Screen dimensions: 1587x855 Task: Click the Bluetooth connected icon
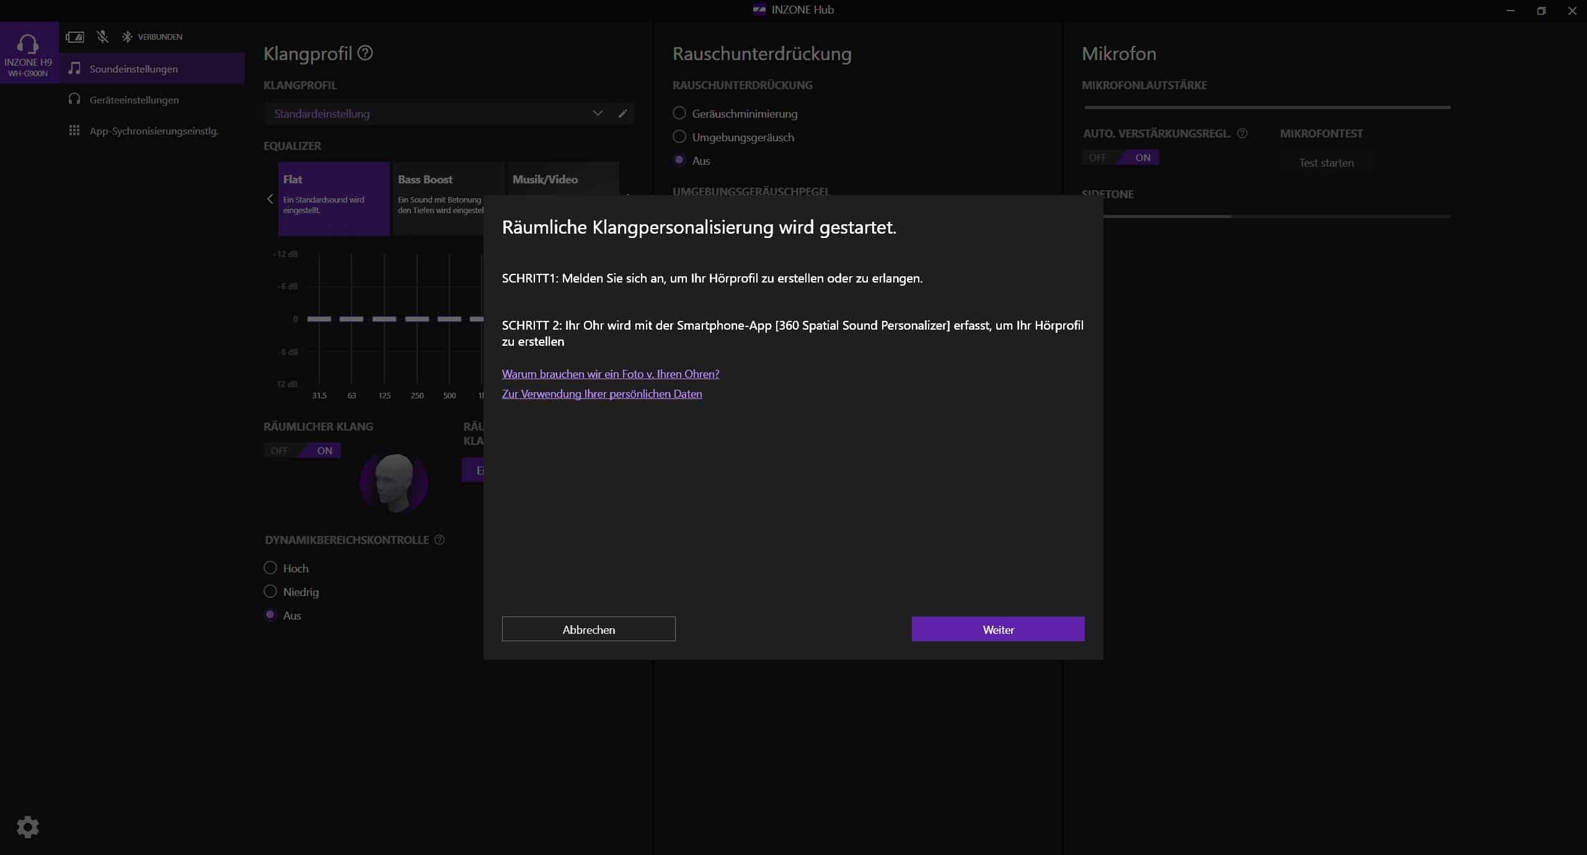pos(127,37)
